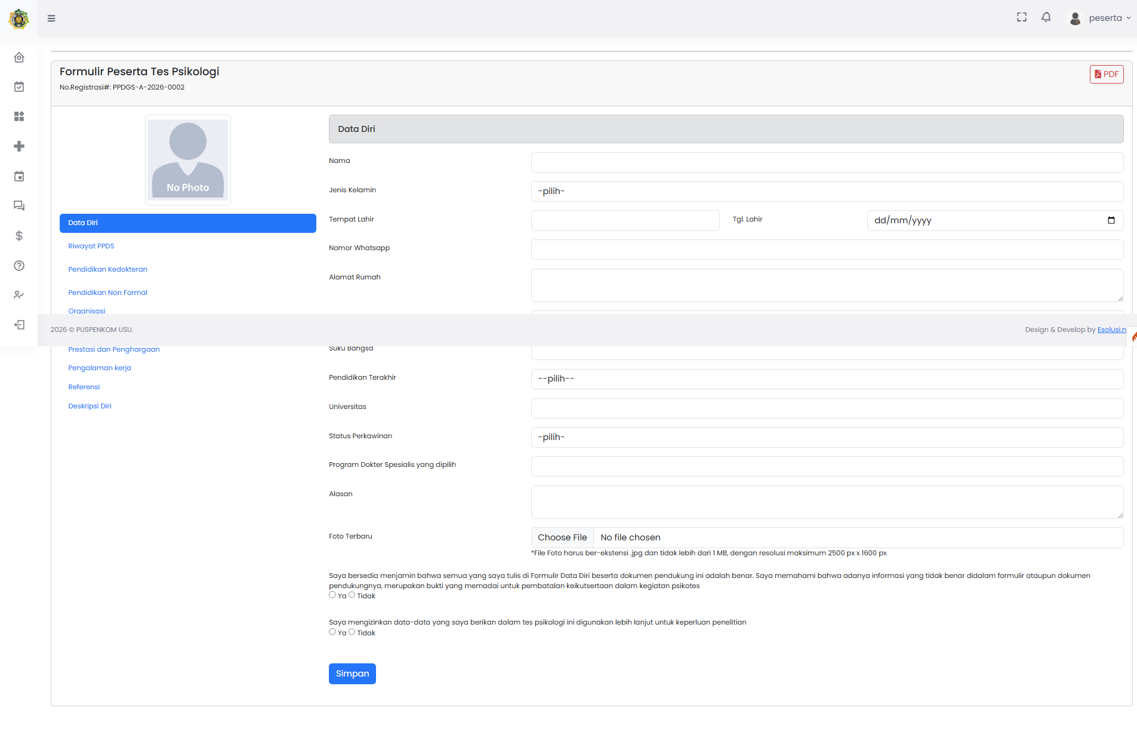Focus the Suku Bangsa input field
The height and width of the screenshot is (738, 1137).
tap(827, 353)
